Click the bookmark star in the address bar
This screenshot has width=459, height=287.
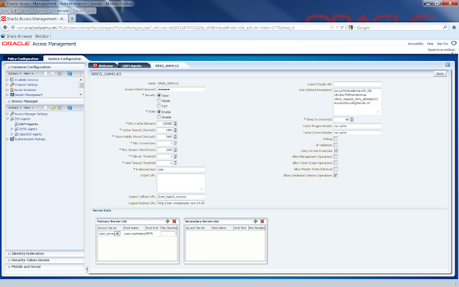click(331, 27)
